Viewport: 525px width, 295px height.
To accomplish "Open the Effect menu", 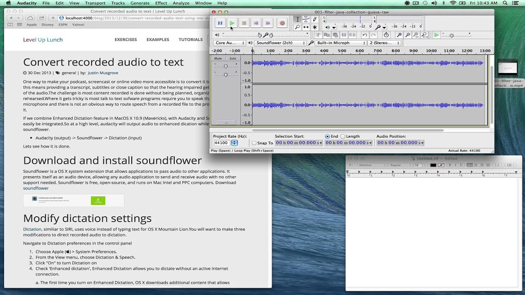I will click(x=161, y=3).
